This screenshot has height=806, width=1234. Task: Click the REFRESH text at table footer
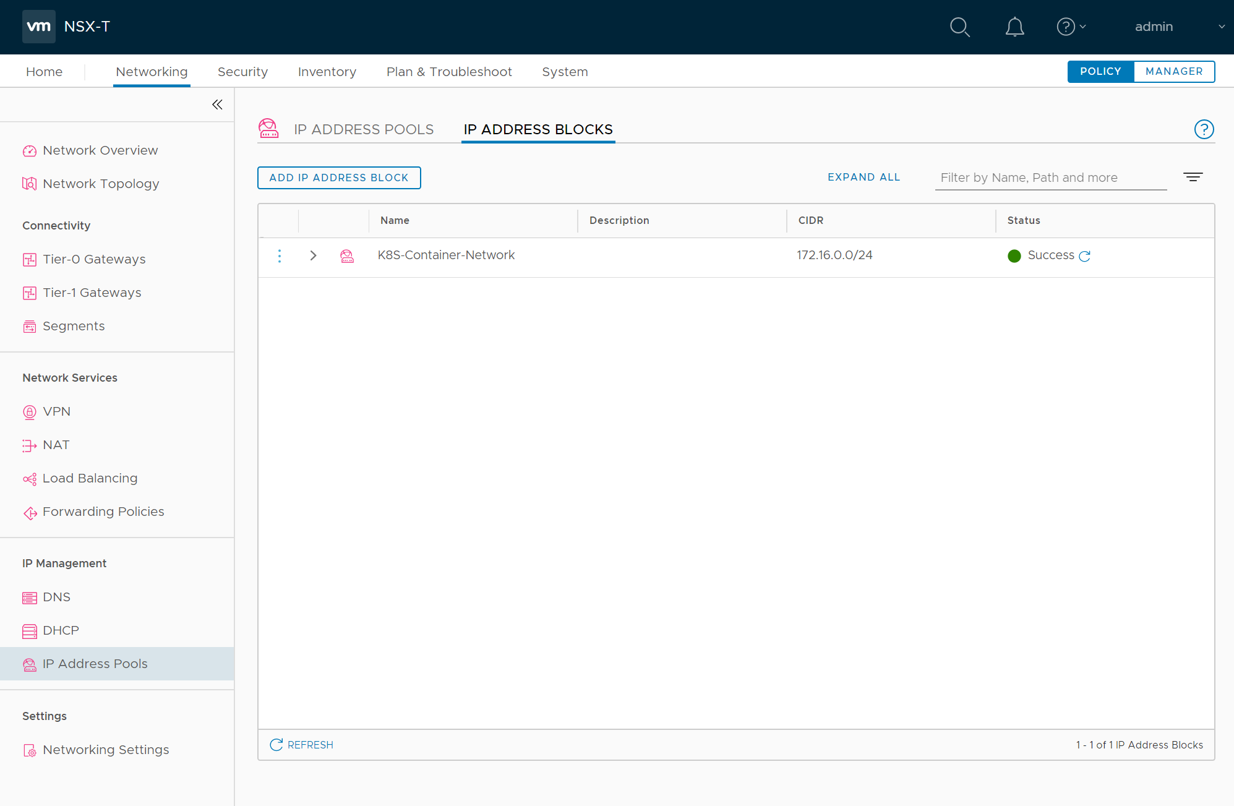point(310,745)
